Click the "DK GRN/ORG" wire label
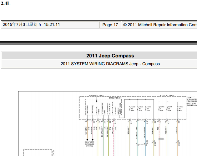Image resolution: width=197 pixels, height=156 pixels. 107,132
